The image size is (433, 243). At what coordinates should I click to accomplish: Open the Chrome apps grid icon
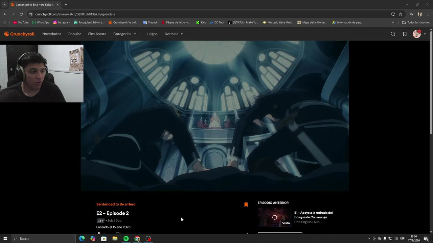point(4,23)
